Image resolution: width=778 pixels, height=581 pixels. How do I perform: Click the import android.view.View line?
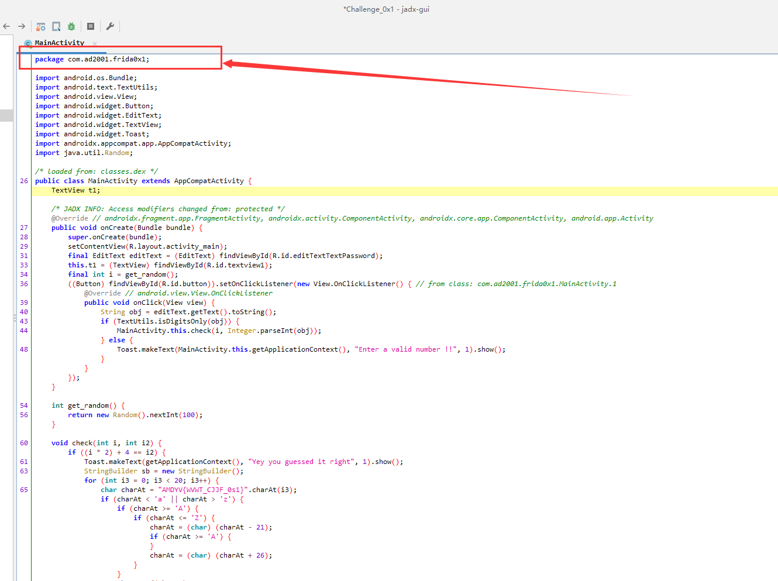(x=86, y=97)
